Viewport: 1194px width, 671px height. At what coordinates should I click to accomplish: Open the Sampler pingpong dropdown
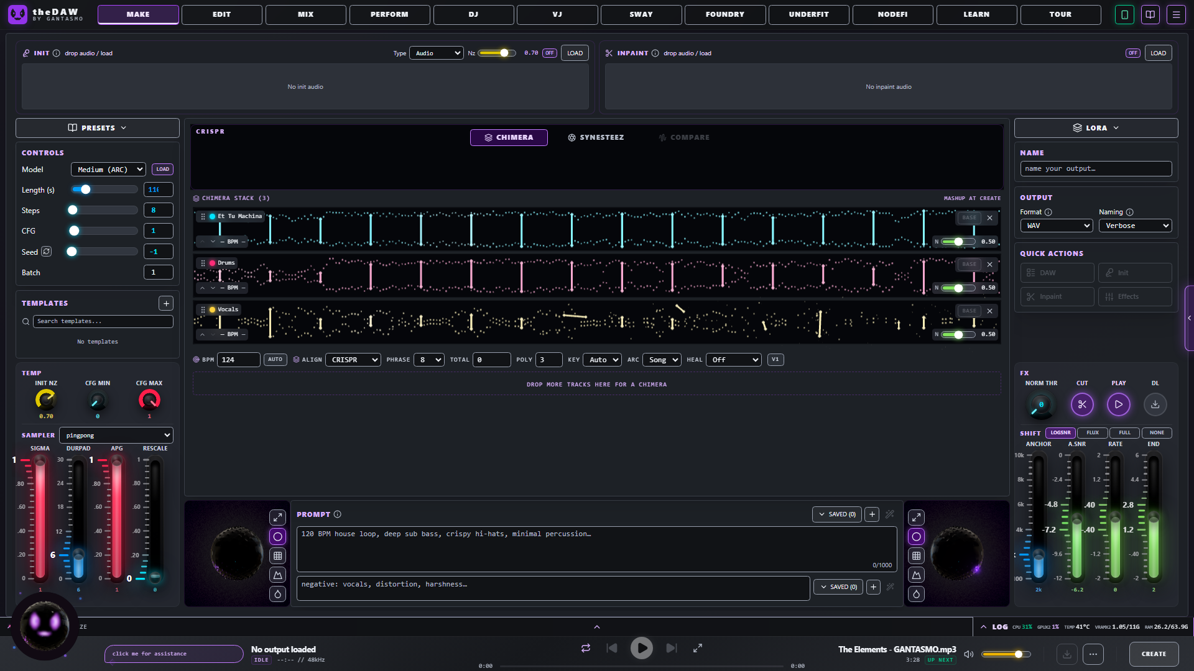(x=116, y=436)
